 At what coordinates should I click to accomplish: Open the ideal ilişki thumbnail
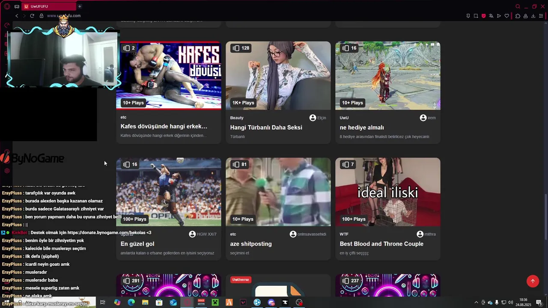coord(388,192)
